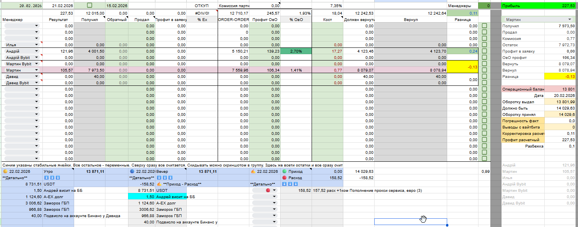This screenshot has height=227, width=578.
Task: Click the green circle icon next to Приход
Action: coord(285,172)
